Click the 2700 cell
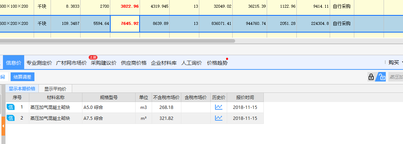Image resolution: width=403 pixels, height=144 pixels. (x=95, y=7)
